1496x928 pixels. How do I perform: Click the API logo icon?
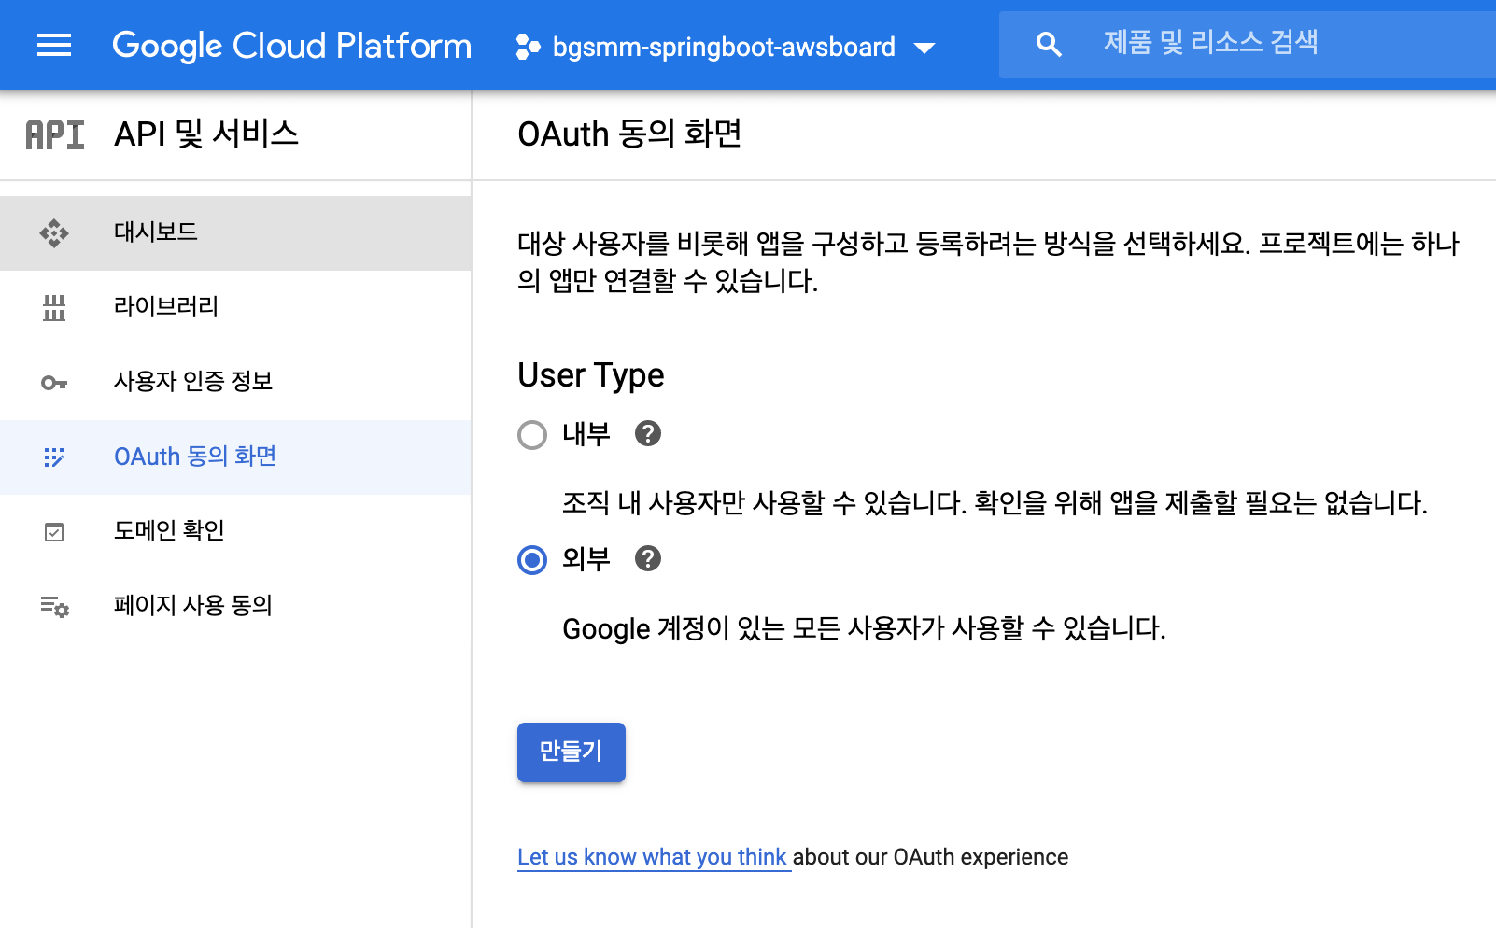(55, 135)
